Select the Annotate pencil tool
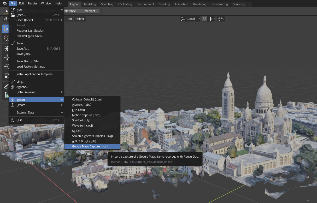Viewport: 317px width, 203px height. [x=7, y=86]
